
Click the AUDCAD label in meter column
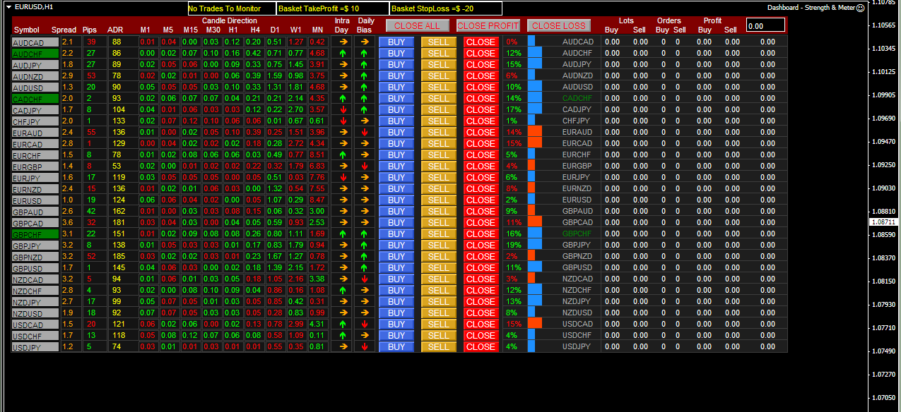[x=577, y=42]
